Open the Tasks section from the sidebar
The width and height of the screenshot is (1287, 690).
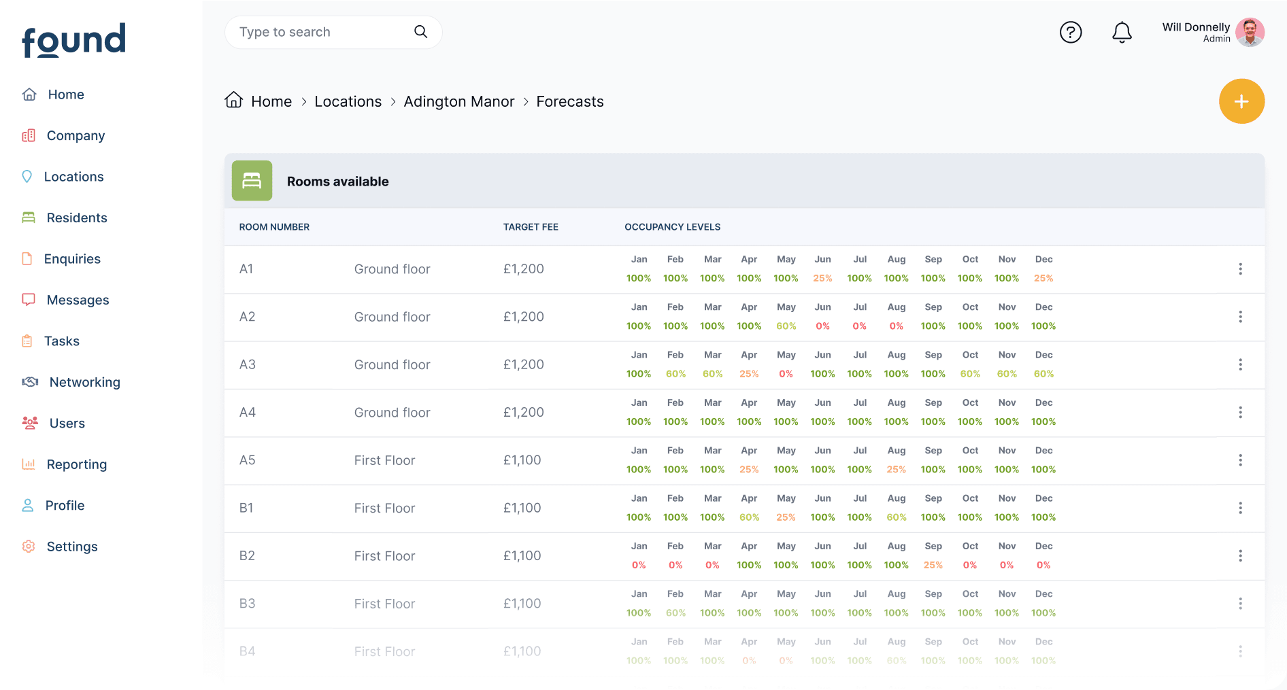coord(28,341)
